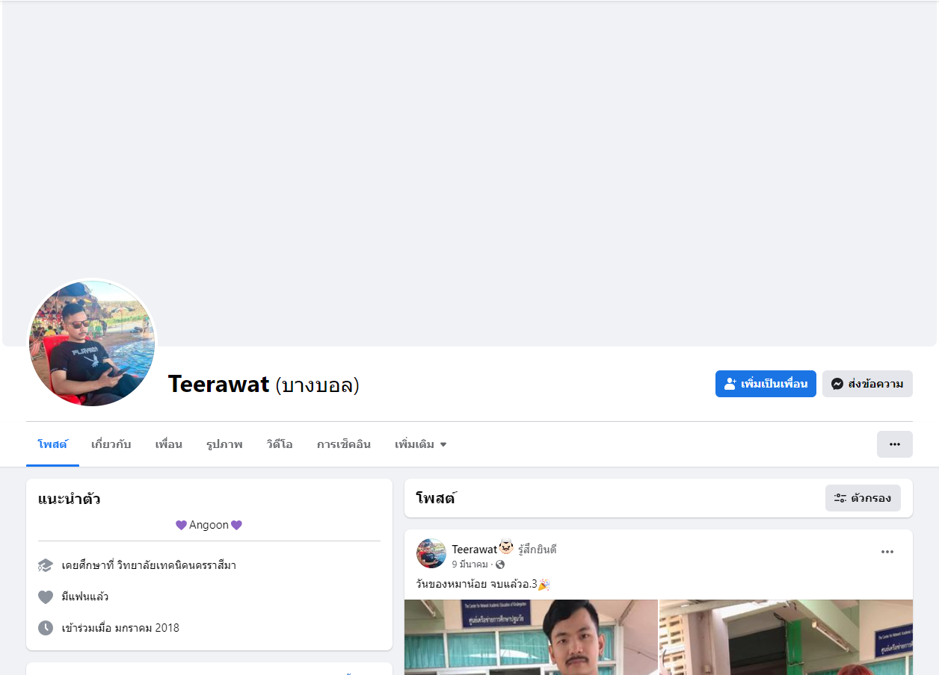Image resolution: width=939 pixels, height=675 pixels.
Task: Click the เพิ่มเป็นเพื่อน add friend button
Action: (x=766, y=384)
